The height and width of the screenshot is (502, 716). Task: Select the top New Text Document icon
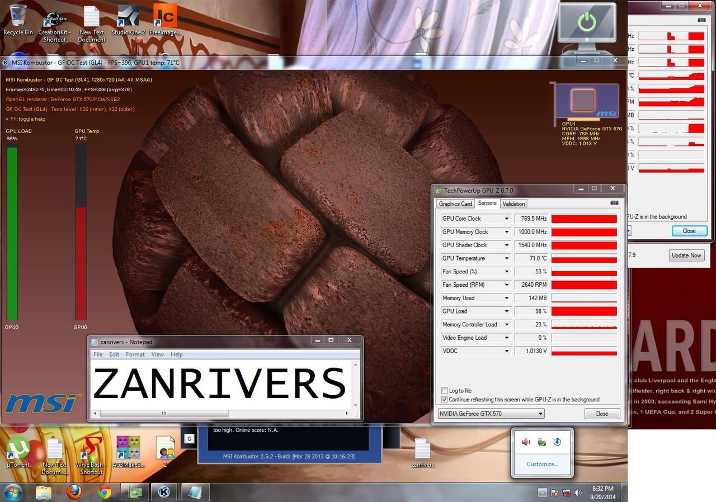click(91, 24)
